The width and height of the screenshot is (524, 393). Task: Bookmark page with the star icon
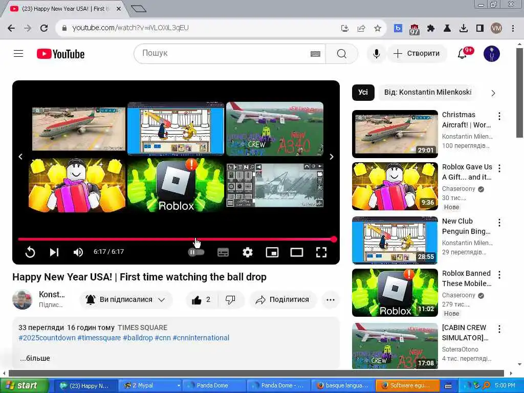[x=377, y=28]
